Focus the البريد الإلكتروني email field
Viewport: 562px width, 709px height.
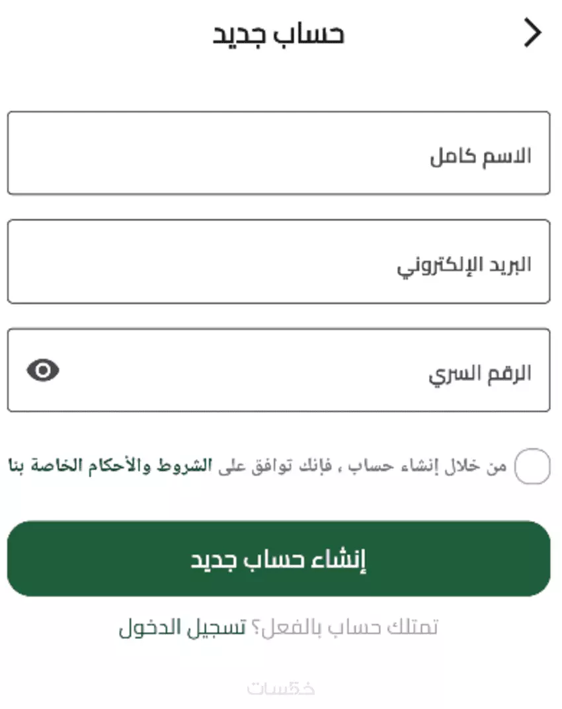278,261
